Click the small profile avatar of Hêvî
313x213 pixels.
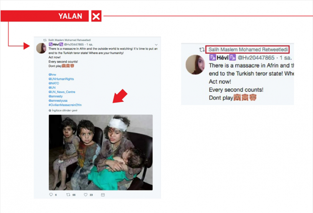[x=41, y=48]
